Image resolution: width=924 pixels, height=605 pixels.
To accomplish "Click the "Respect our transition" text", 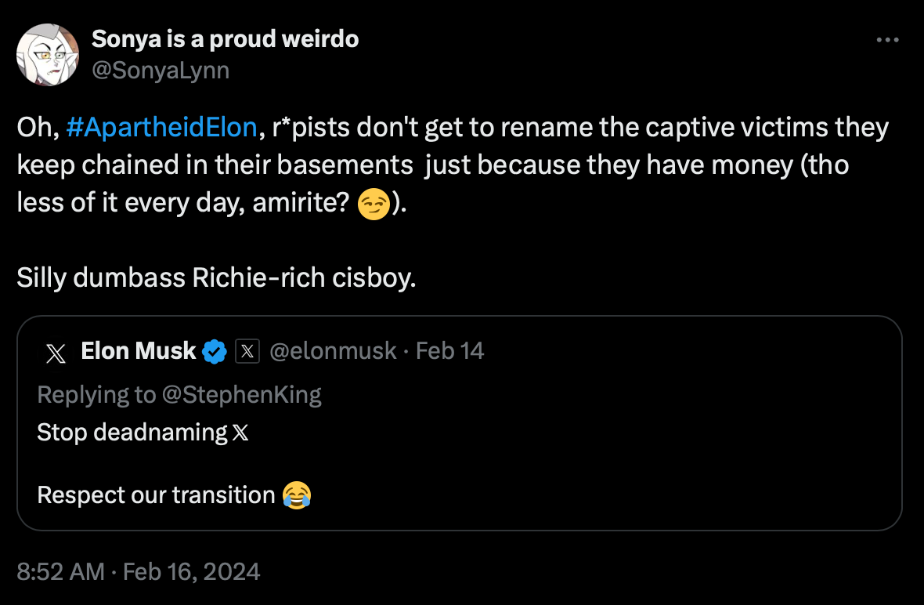I will coord(156,495).
